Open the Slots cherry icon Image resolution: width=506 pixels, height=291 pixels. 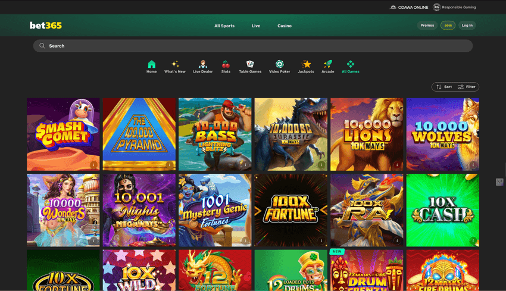click(226, 64)
